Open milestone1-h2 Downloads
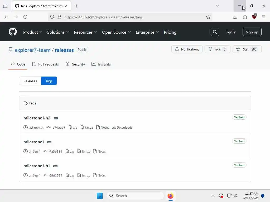The width and height of the screenshot is (270, 202). (x=122, y=128)
